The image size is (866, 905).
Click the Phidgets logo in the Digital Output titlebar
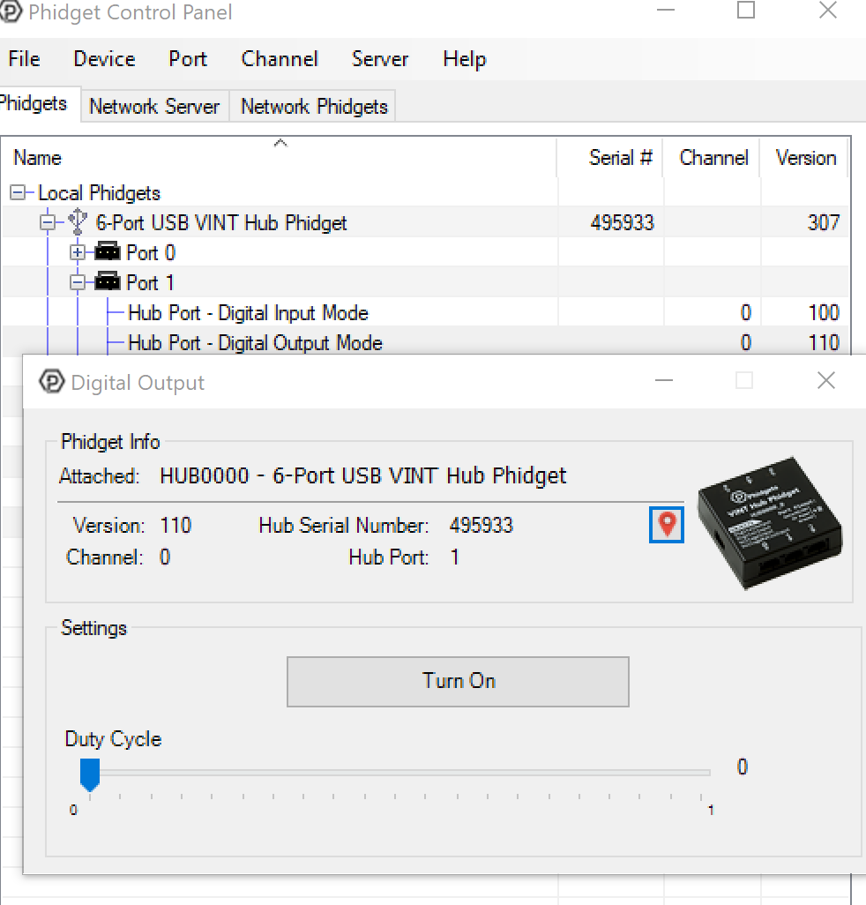pyautogui.click(x=51, y=382)
